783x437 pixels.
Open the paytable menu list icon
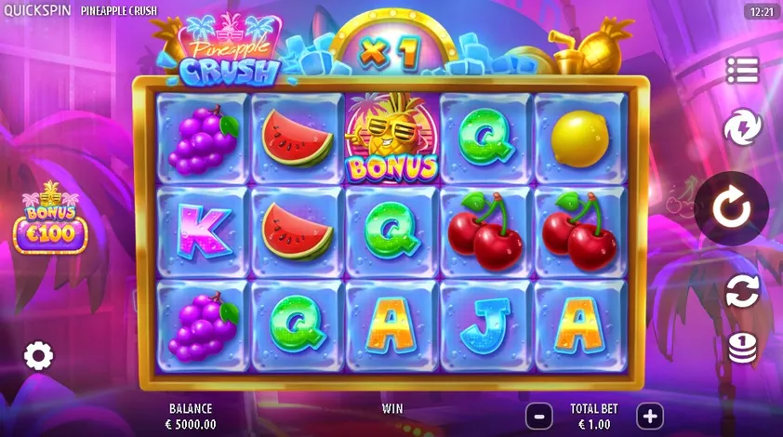[742, 71]
